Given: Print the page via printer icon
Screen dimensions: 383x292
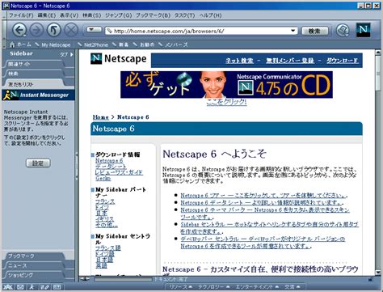Looking at the screenshot, I should pos(343,30).
